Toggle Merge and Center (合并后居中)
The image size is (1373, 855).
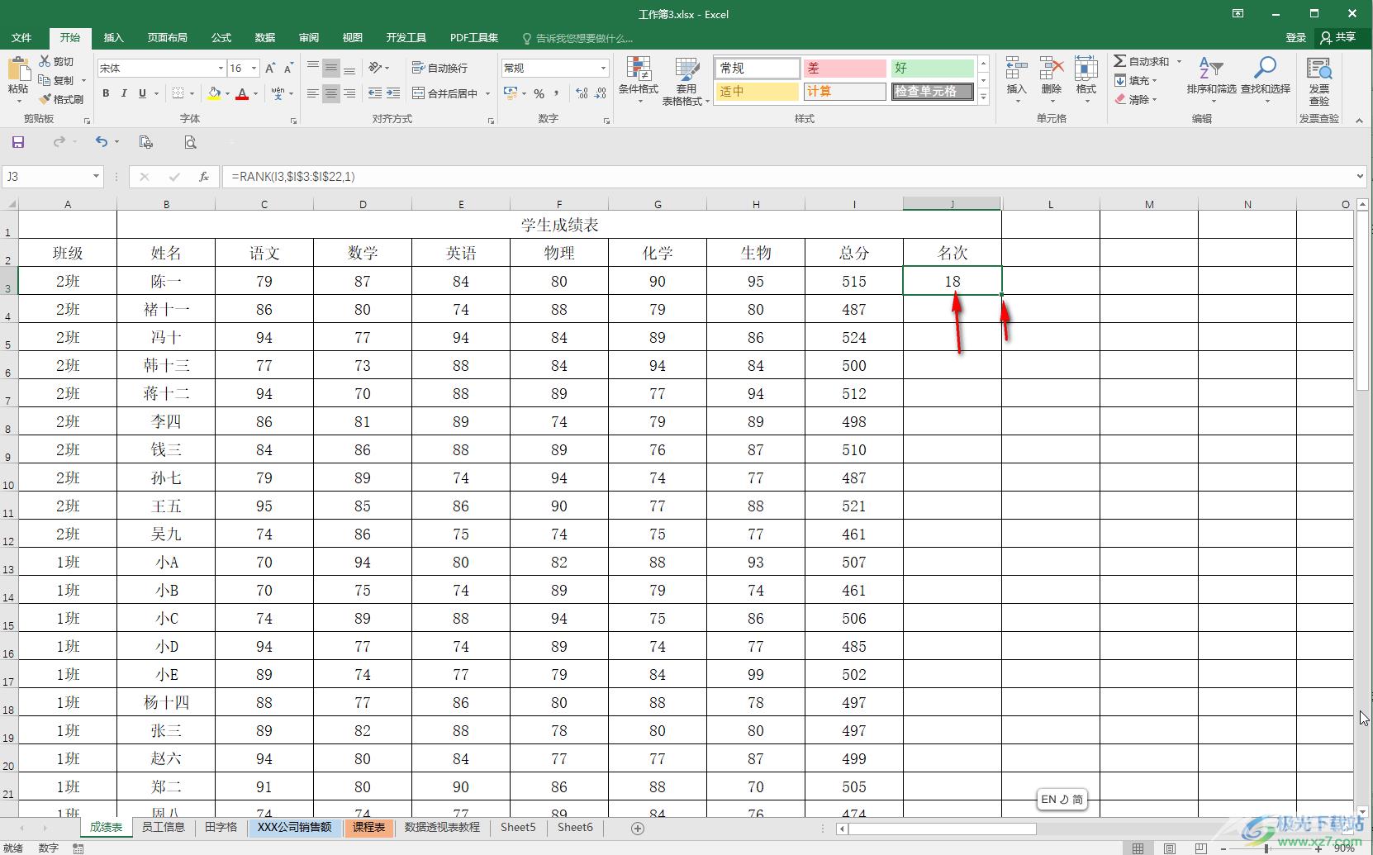click(x=444, y=94)
